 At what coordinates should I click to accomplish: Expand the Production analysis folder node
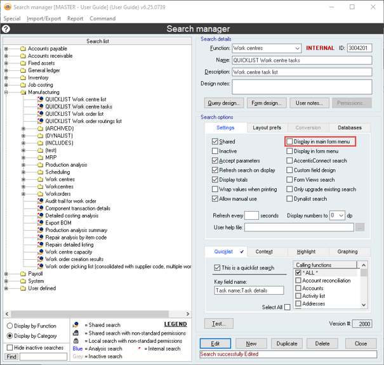pyautogui.click(x=23, y=165)
